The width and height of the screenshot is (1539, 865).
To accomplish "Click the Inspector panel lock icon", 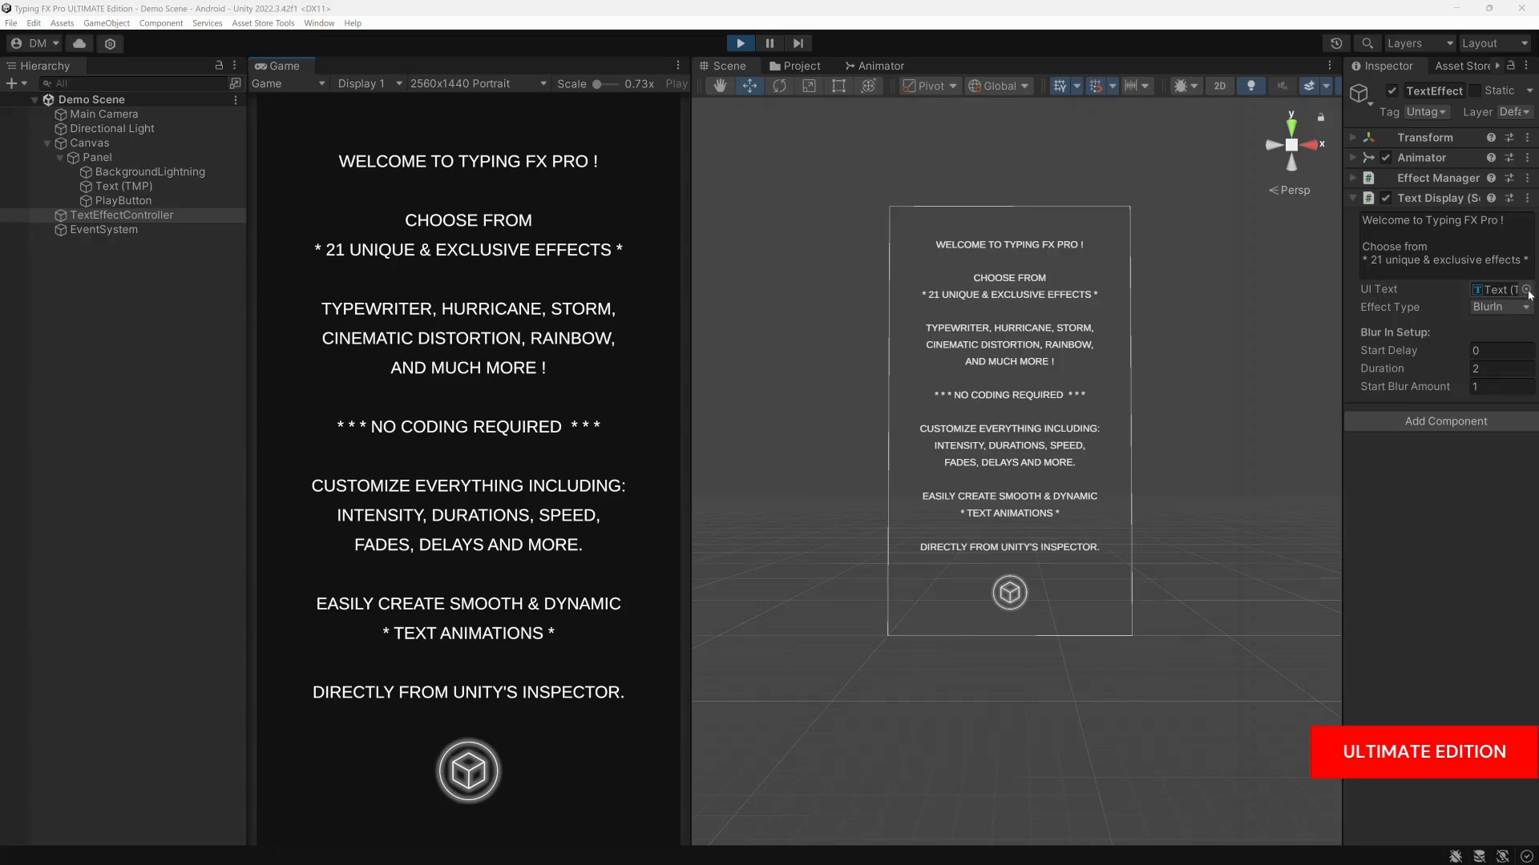I will [1511, 66].
